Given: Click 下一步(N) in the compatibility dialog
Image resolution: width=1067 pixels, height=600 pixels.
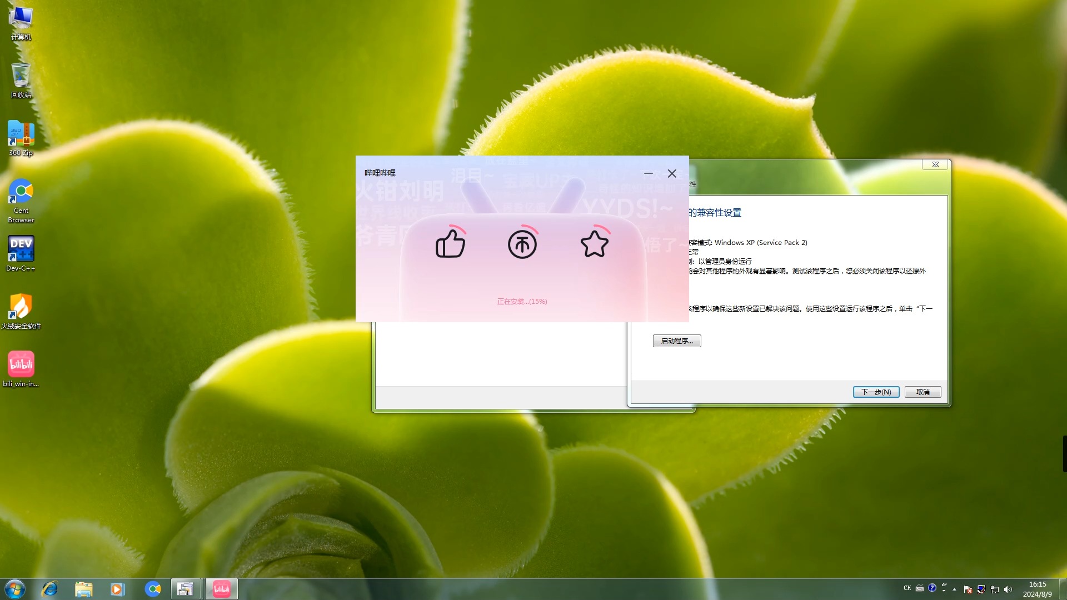Looking at the screenshot, I should (x=876, y=392).
